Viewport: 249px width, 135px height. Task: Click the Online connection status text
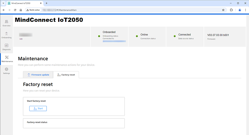click(144, 35)
